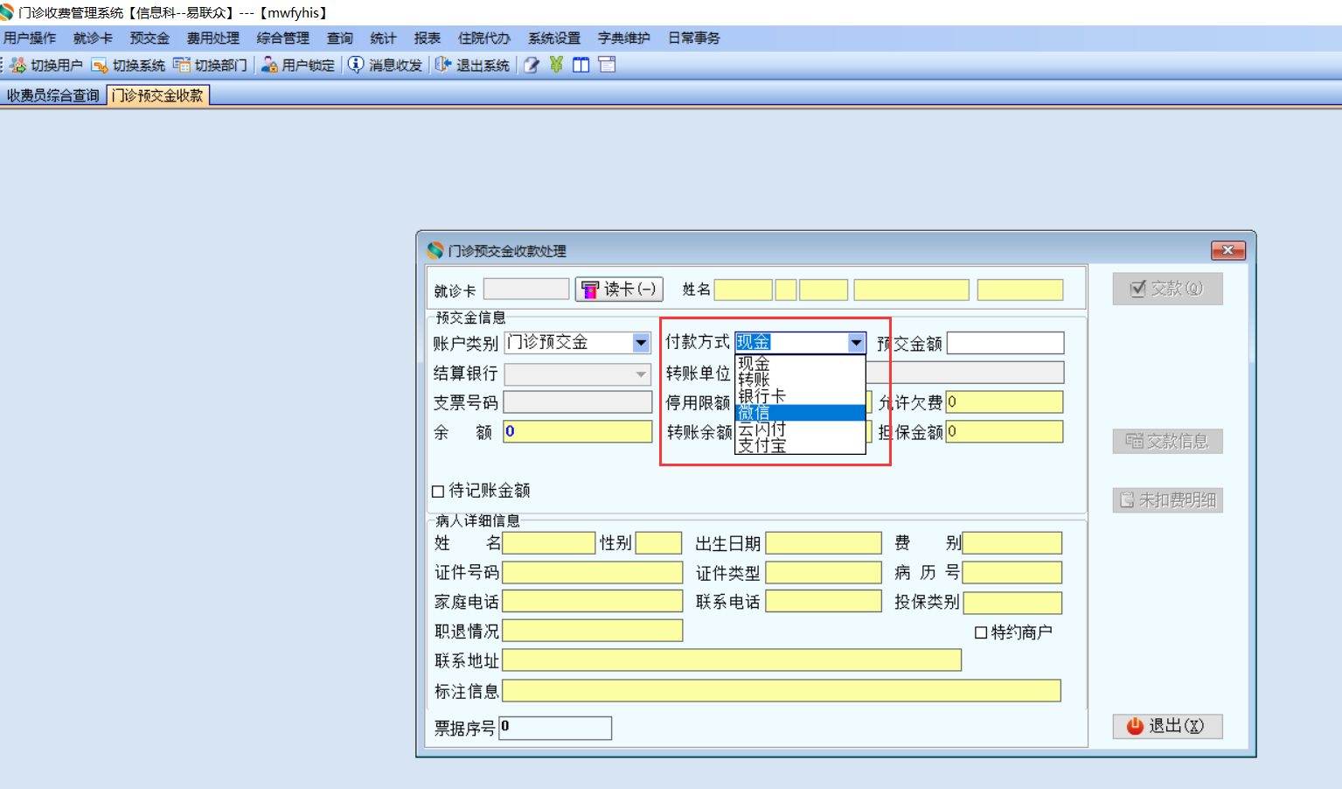Open the 综合管理 menu
The image size is (1342, 789).
click(x=283, y=38)
